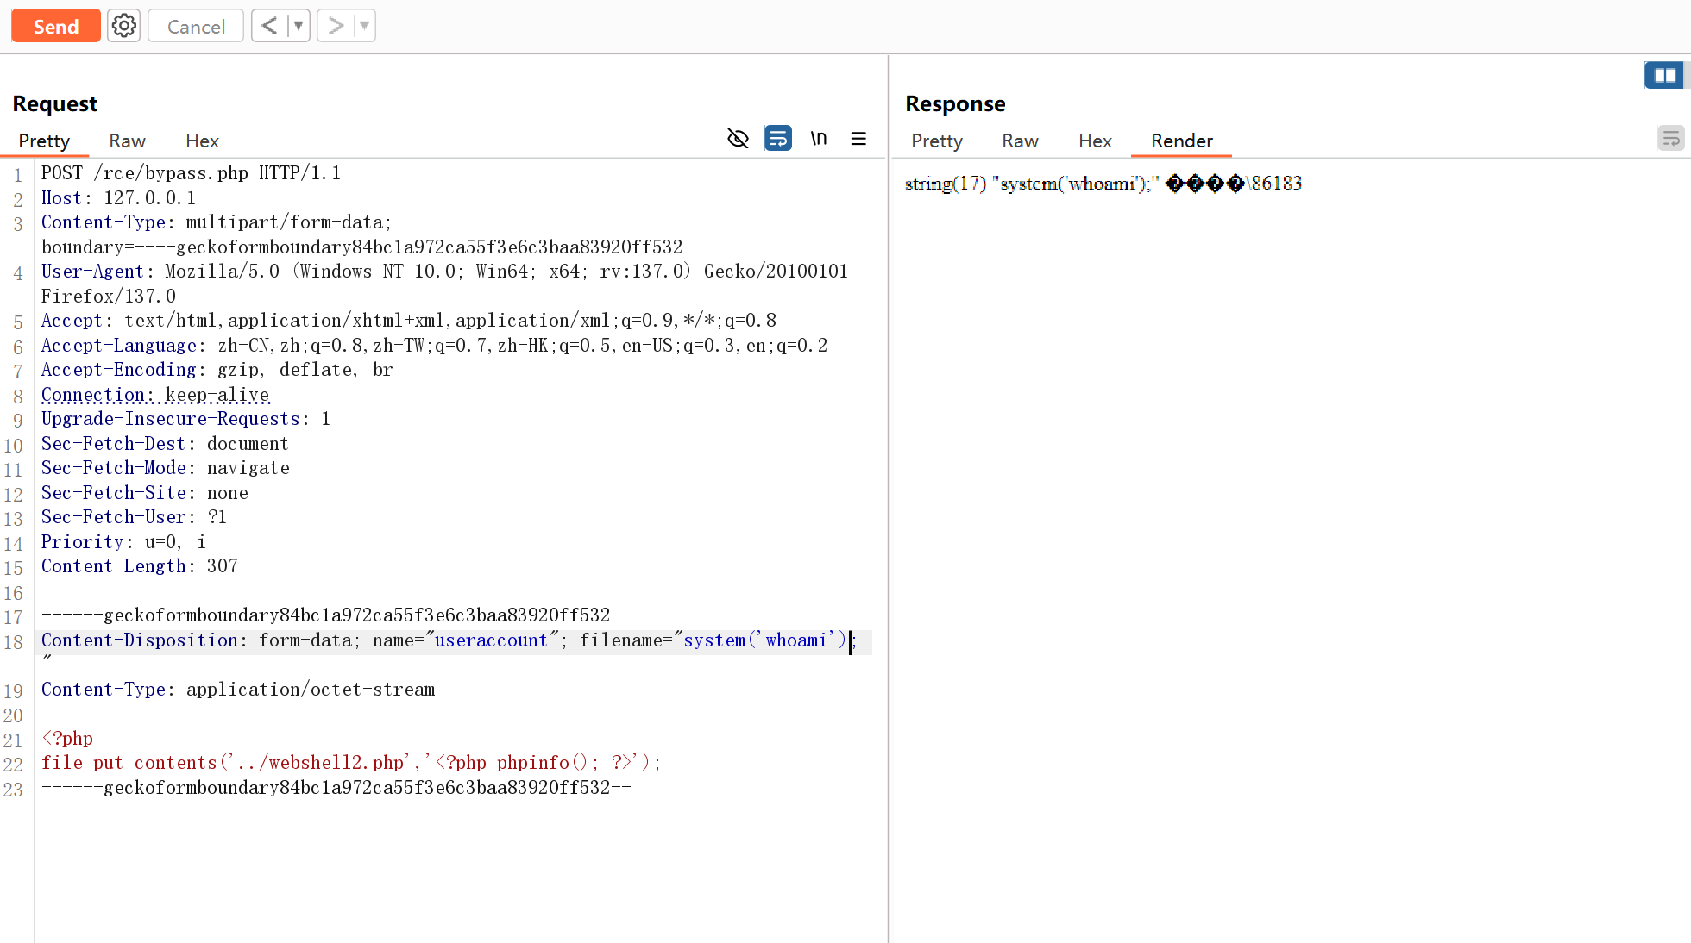Open response Raw tab
This screenshot has height=943, width=1691.
(1020, 141)
